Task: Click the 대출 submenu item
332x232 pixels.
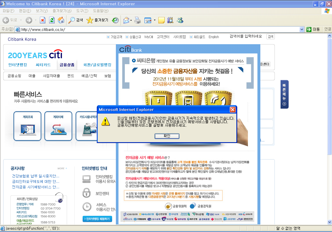Action: click(x=32, y=76)
